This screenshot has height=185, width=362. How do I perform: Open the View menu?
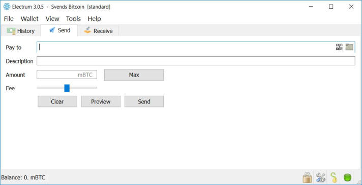click(x=52, y=19)
